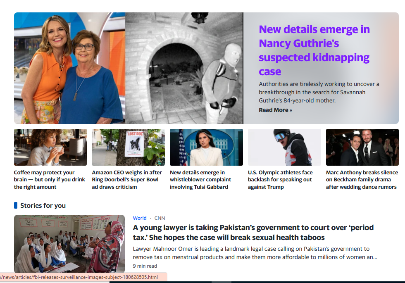Open the Pakistan period tax lawsuit headline
The image size is (405, 283).
pos(253,232)
